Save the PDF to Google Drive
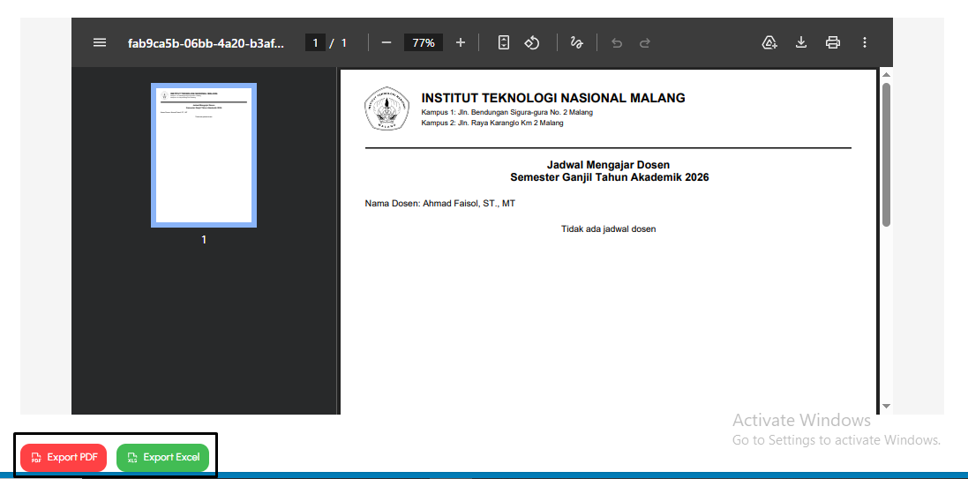The image size is (968, 479). pyautogui.click(x=769, y=42)
